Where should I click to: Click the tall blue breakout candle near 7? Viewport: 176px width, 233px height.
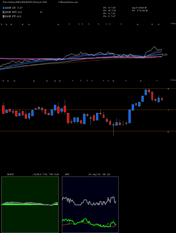(130, 116)
